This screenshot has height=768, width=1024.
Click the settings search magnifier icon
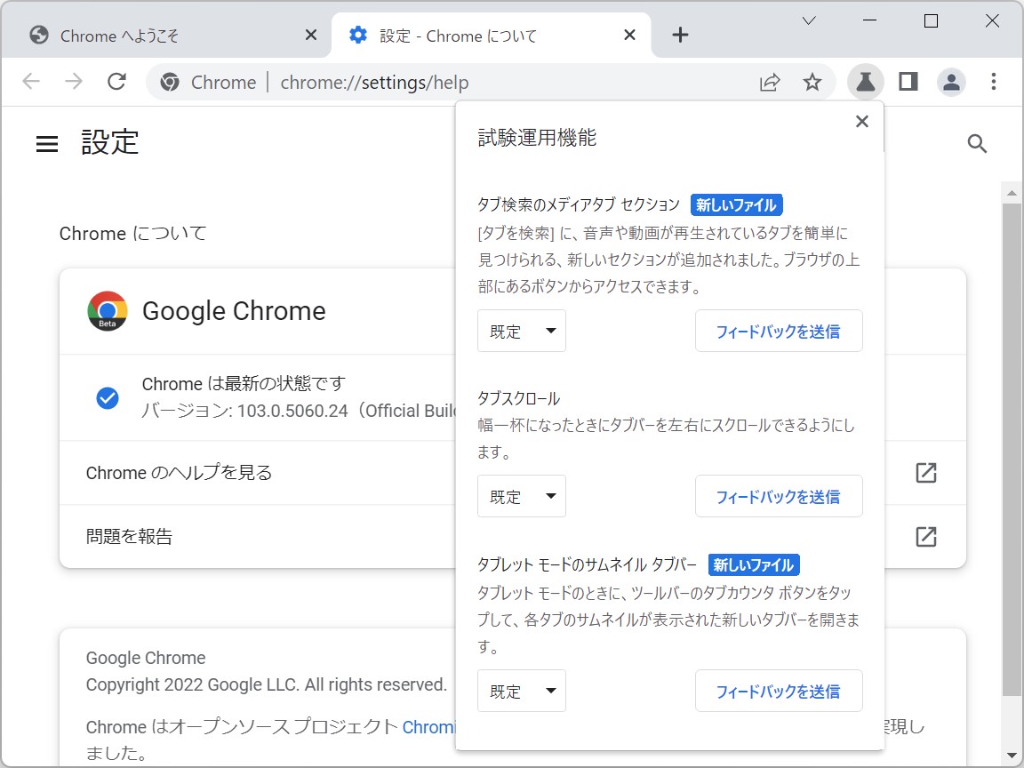coord(977,143)
